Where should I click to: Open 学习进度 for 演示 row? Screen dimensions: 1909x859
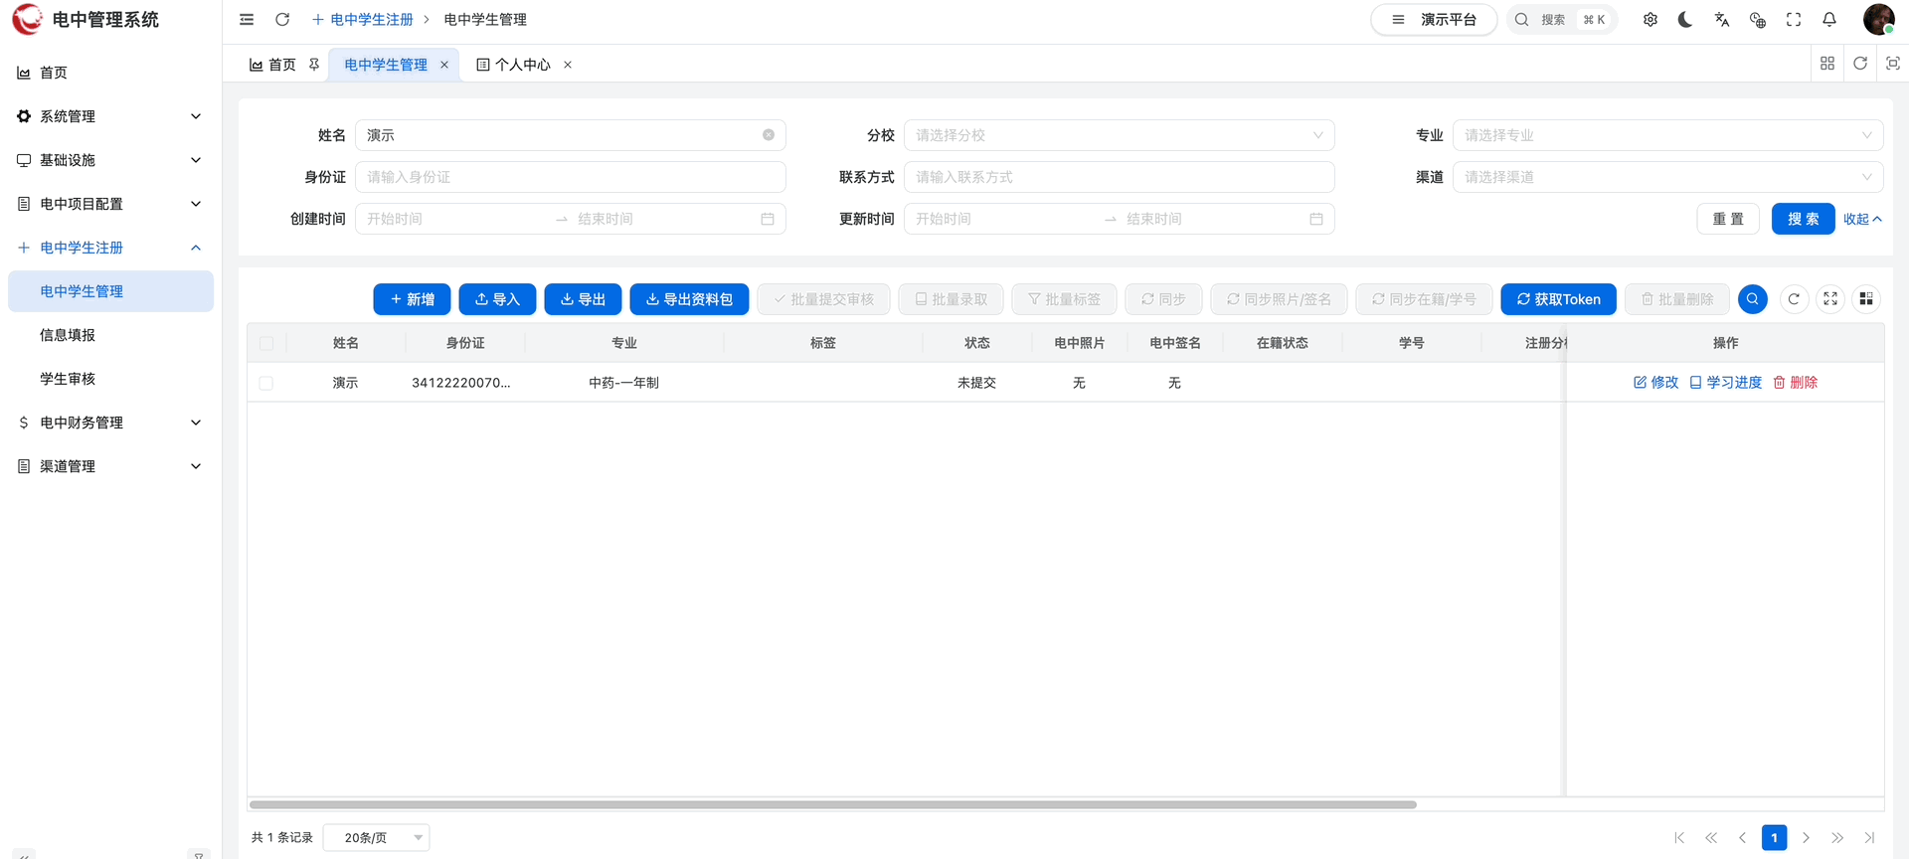click(x=1726, y=383)
